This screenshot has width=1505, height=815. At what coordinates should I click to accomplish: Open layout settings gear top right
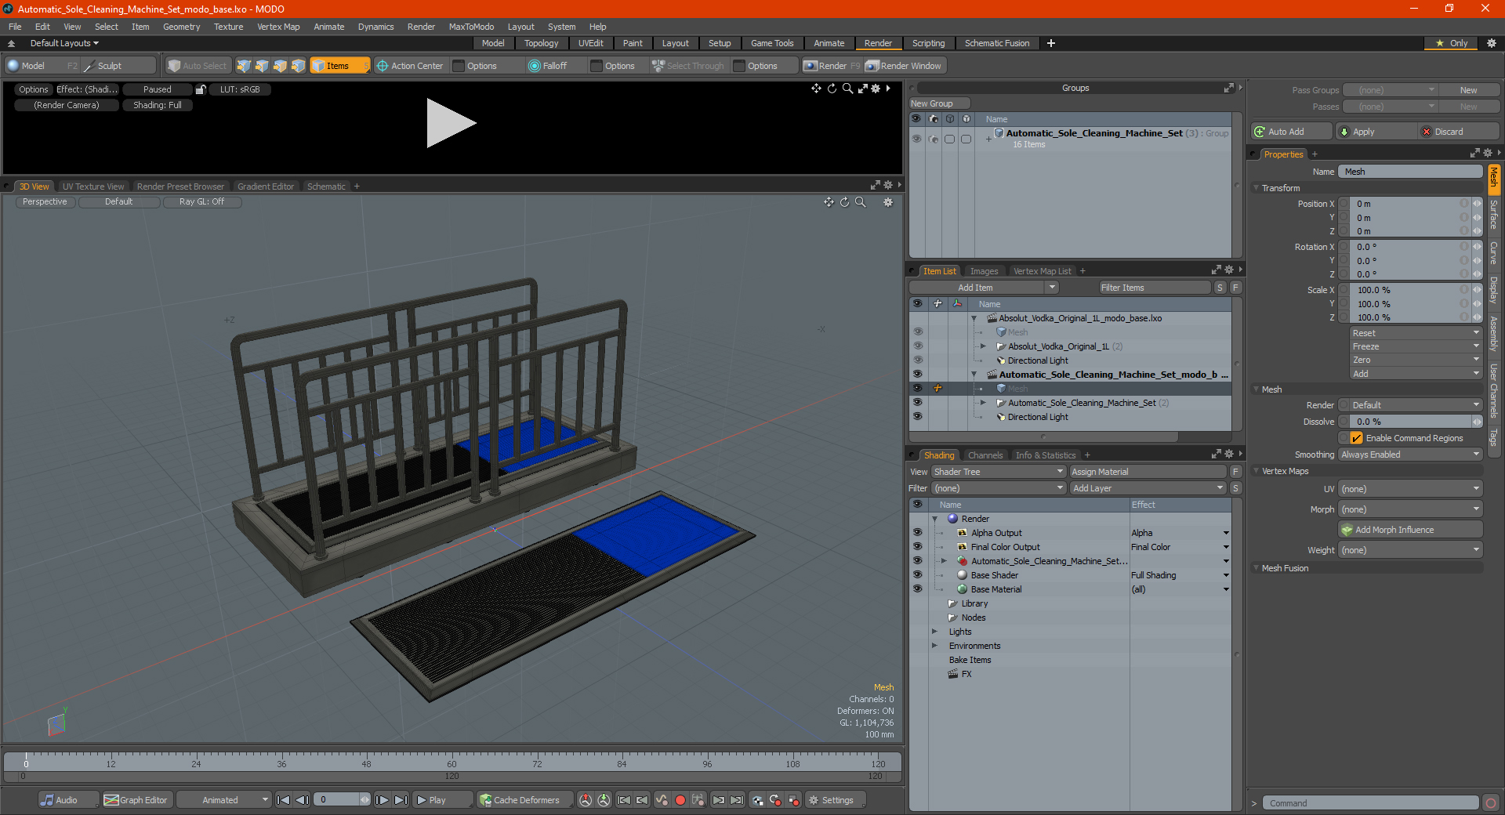coord(1491,43)
